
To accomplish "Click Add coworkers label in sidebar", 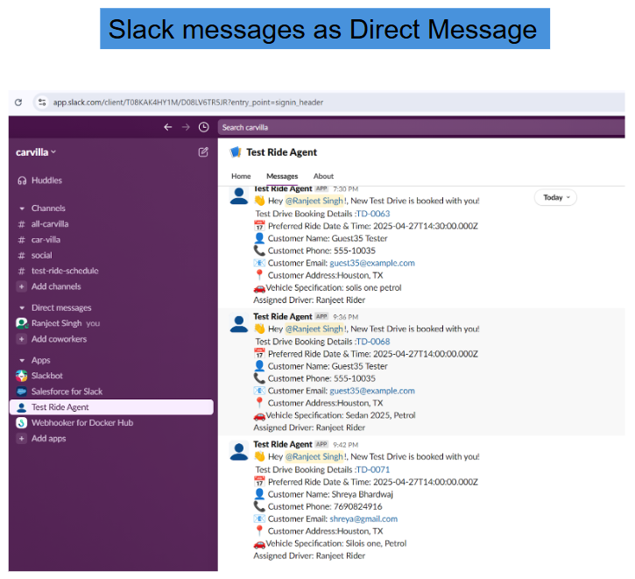I will pos(60,339).
